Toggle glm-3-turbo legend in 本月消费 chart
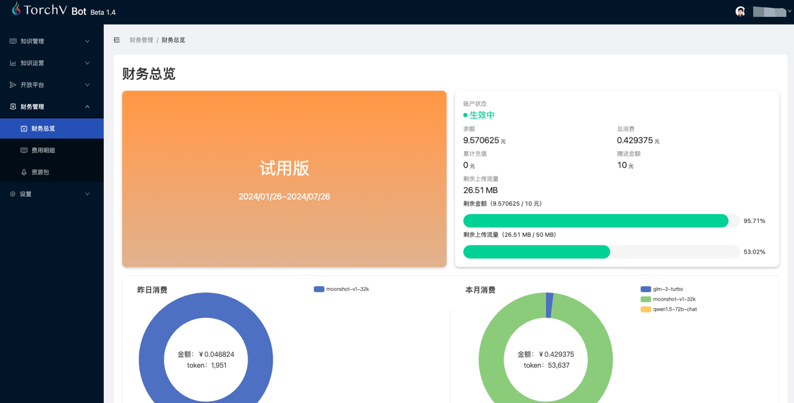Screen dimensions: 794x403 [x=661, y=289]
